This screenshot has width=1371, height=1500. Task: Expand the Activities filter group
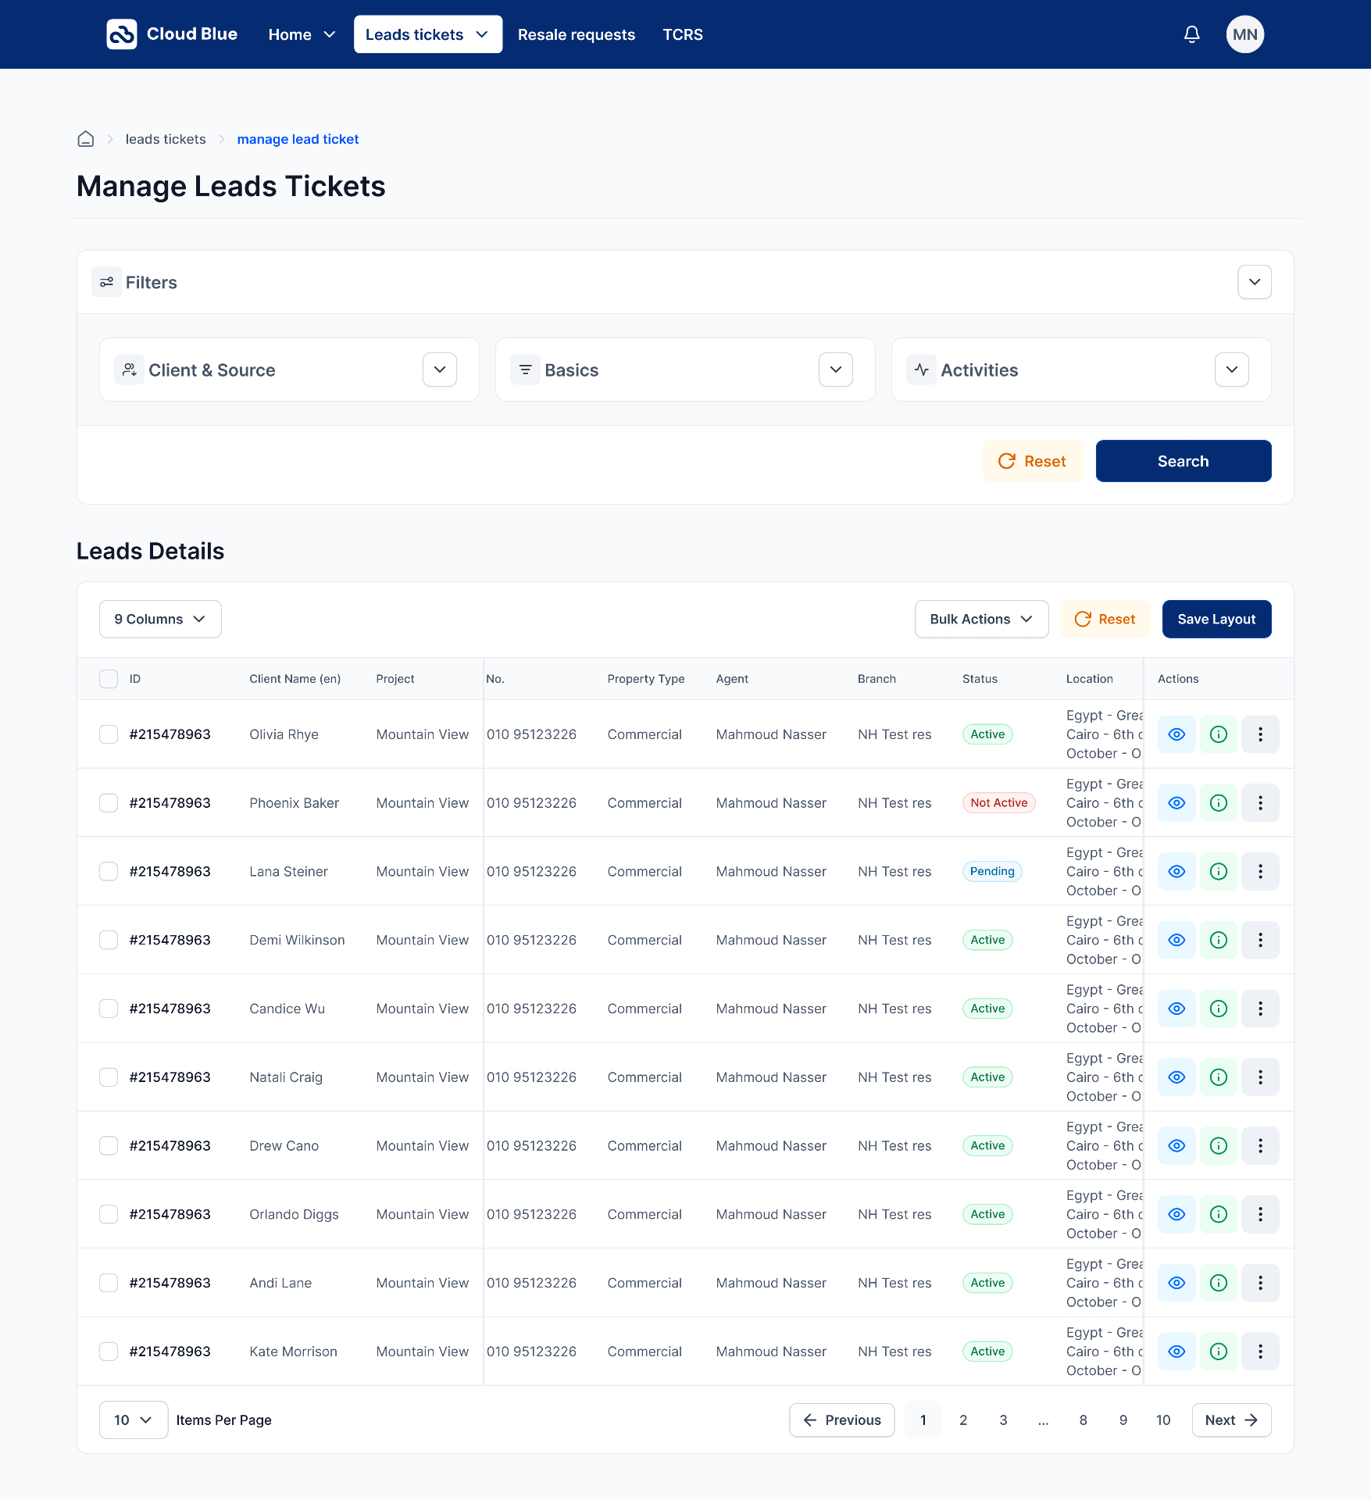1232,370
